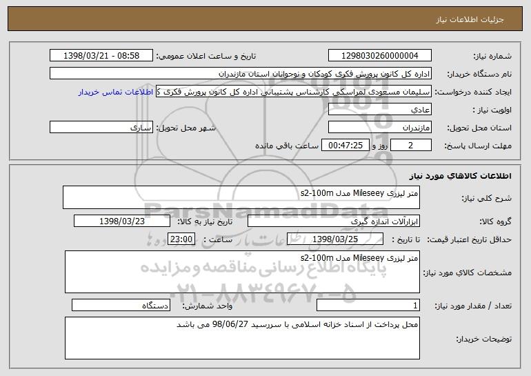Click the quantity field showing 1

pos(368,305)
